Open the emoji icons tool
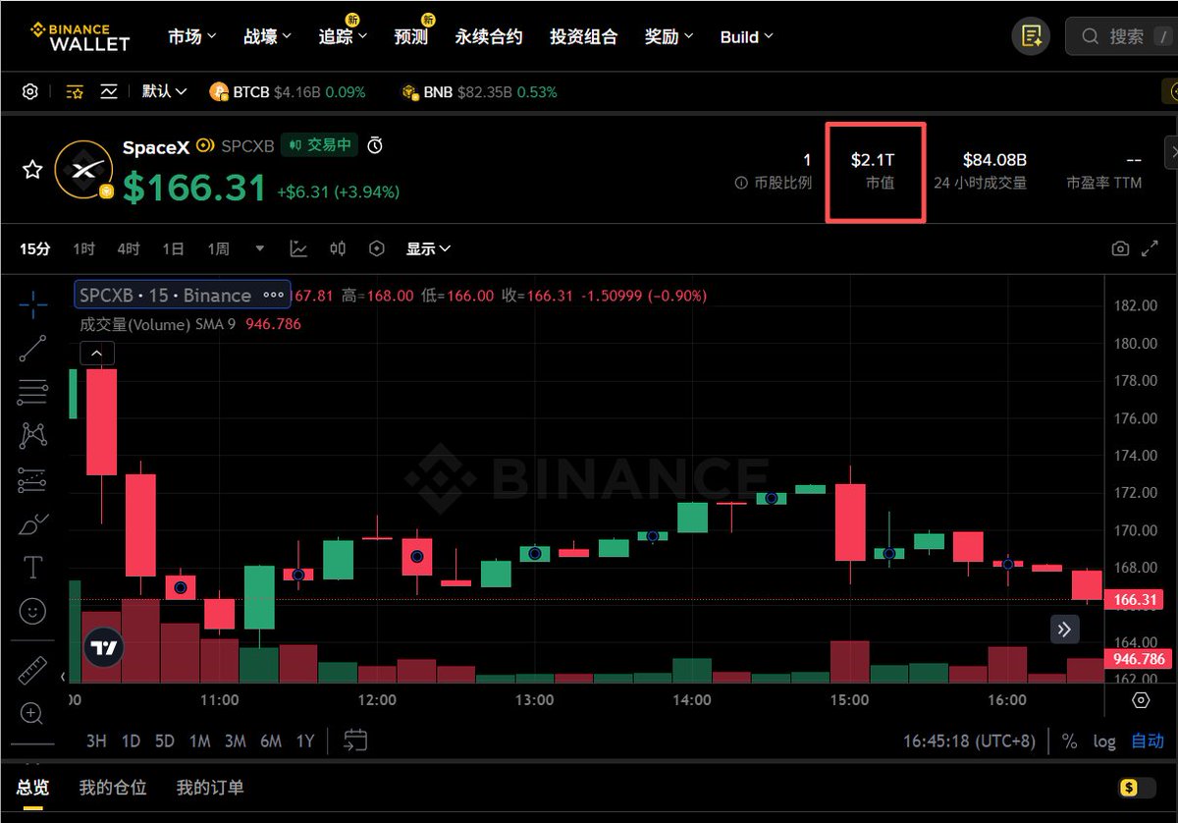 click(x=32, y=612)
